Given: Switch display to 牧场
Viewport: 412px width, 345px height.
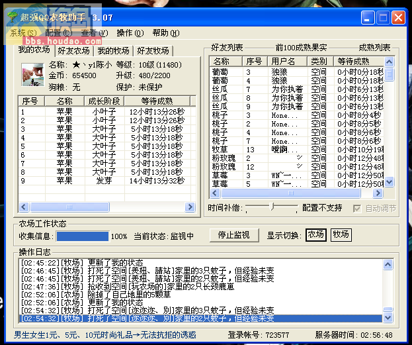Looking at the screenshot, I should click(x=341, y=234).
